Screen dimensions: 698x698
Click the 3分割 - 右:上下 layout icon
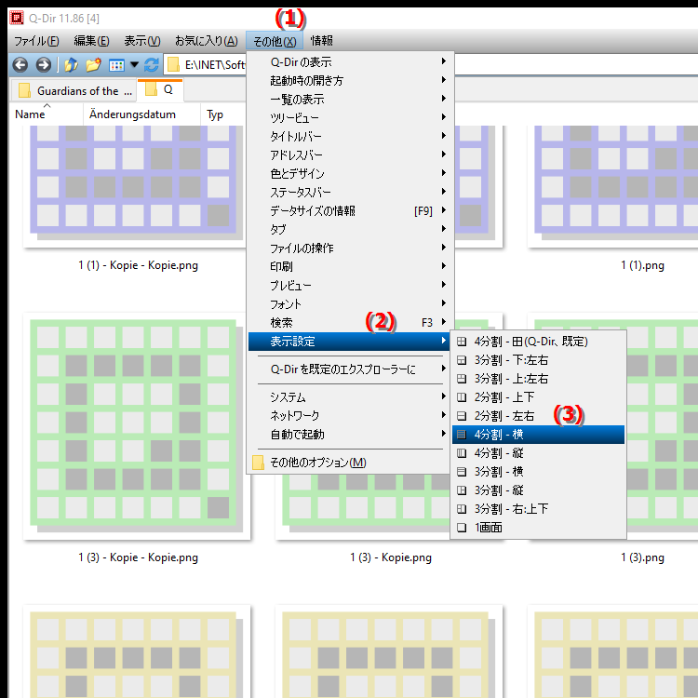click(462, 509)
